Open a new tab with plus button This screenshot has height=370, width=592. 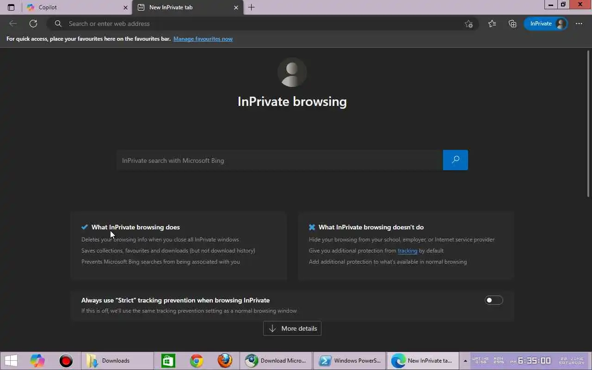[251, 7]
